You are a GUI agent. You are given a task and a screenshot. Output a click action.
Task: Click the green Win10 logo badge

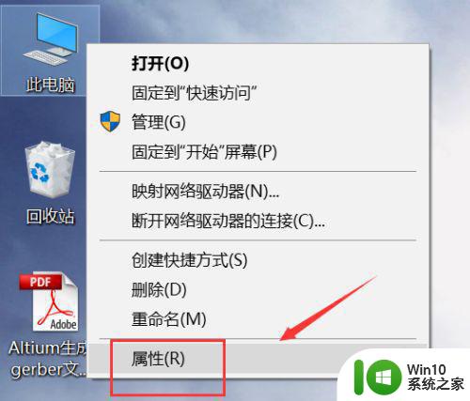[x=378, y=378]
